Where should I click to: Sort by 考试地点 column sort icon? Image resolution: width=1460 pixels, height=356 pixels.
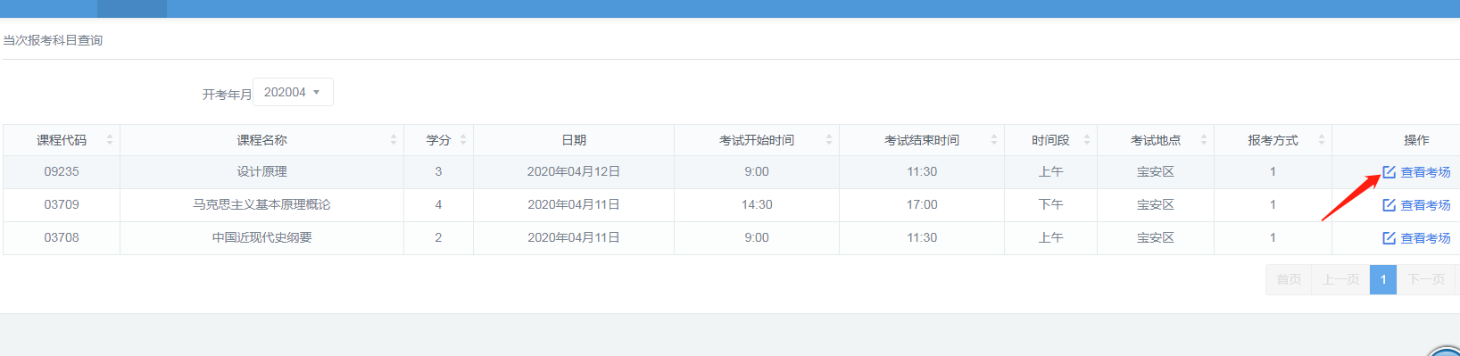1204,140
